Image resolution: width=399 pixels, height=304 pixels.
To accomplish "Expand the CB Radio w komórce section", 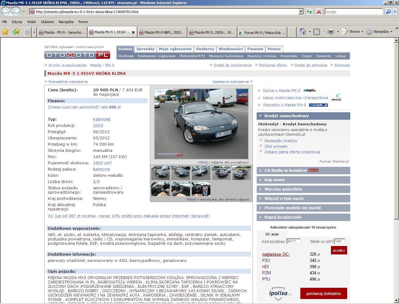I will coord(303,170).
